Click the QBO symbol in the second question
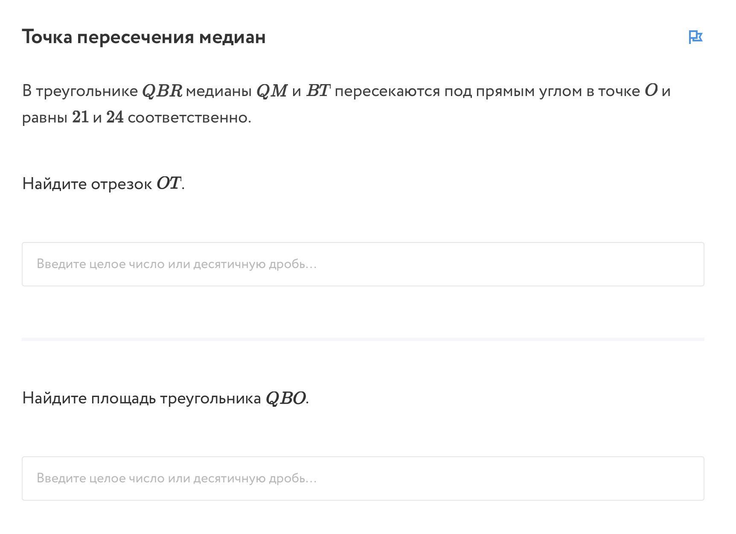 click(285, 399)
